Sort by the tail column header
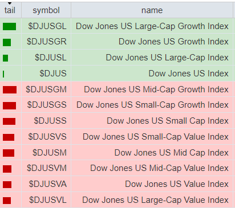Viewport: 235px width, 208px height. [x=10, y=10]
